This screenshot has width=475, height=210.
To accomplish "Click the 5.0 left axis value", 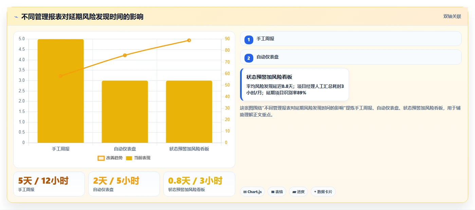I will [21, 39].
